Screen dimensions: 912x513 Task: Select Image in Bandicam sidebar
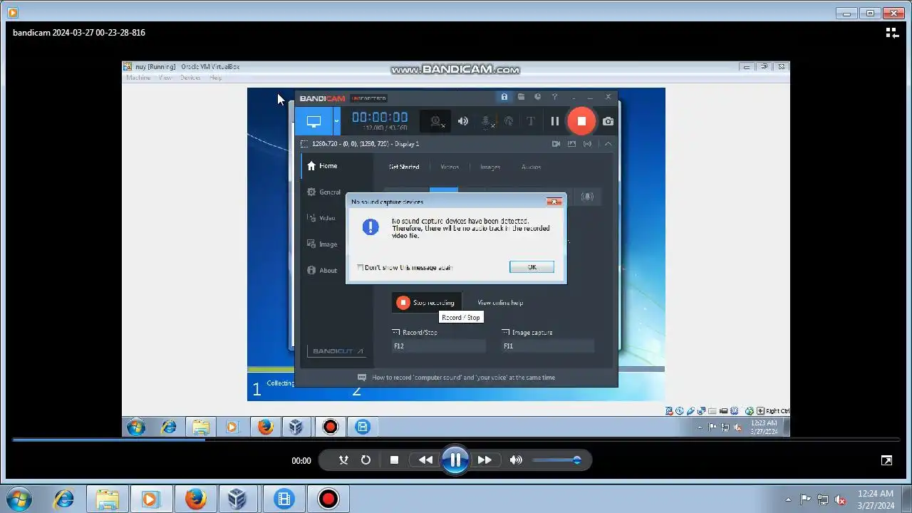tap(322, 244)
